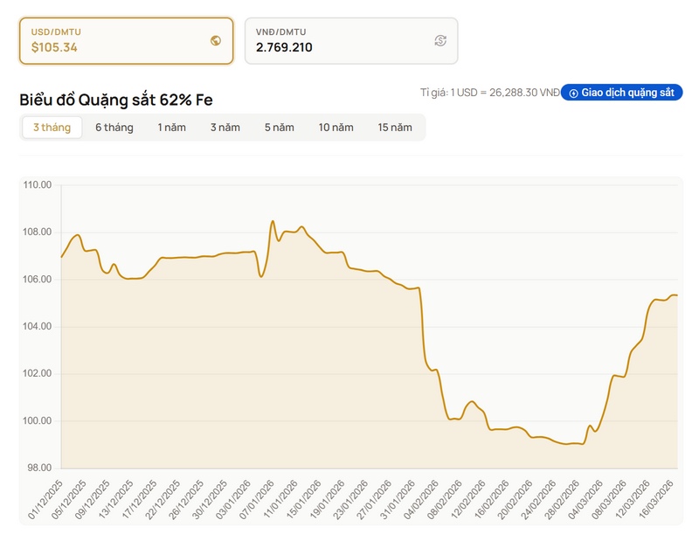Select the 3 tháng time range
This screenshot has width=699, height=541.
[x=52, y=128]
